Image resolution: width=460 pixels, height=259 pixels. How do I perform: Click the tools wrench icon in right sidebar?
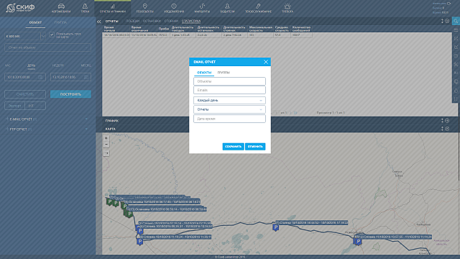pos(456,64)
